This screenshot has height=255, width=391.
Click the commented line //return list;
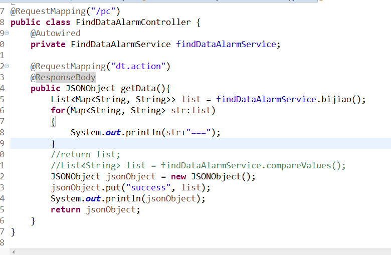pos(86,154)
